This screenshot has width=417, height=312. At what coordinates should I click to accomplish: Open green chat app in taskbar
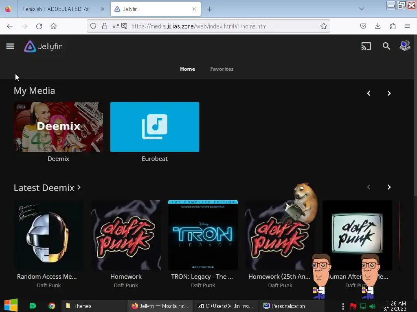tap(33, 306)
